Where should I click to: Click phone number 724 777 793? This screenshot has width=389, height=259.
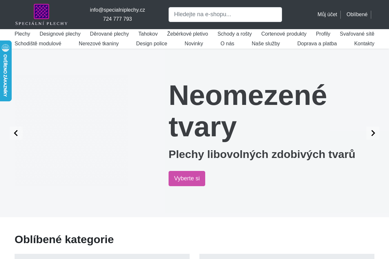(117, 19)
